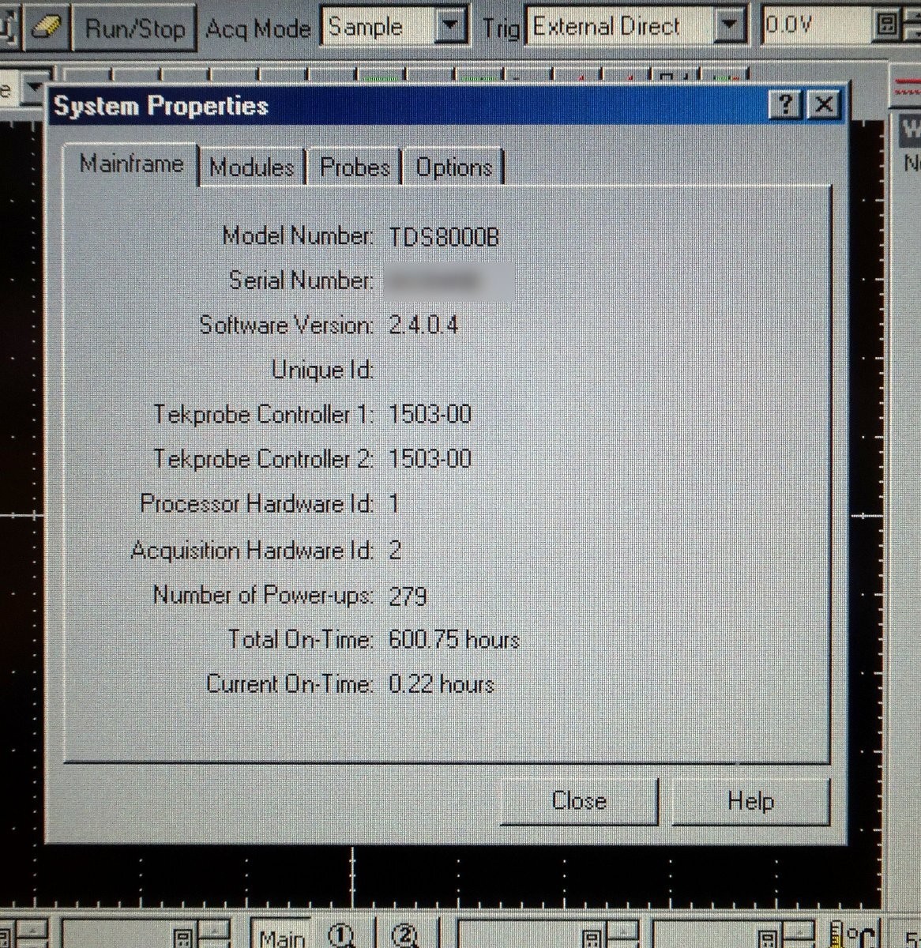
Task: Click the thermometer temperature compensation icon
Action: tap(853, 935)
